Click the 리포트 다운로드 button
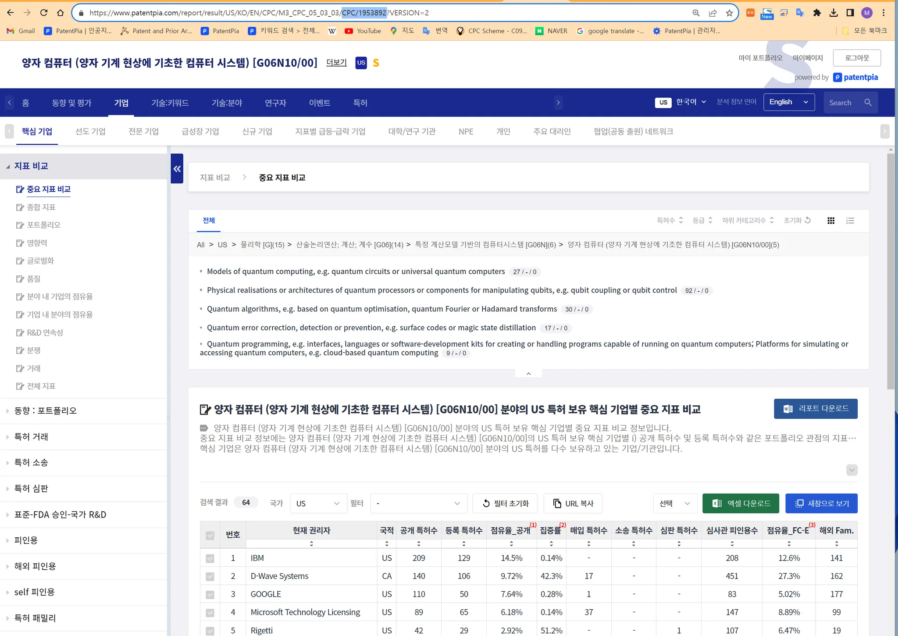 pyautogui.click(x=816, y=409)
